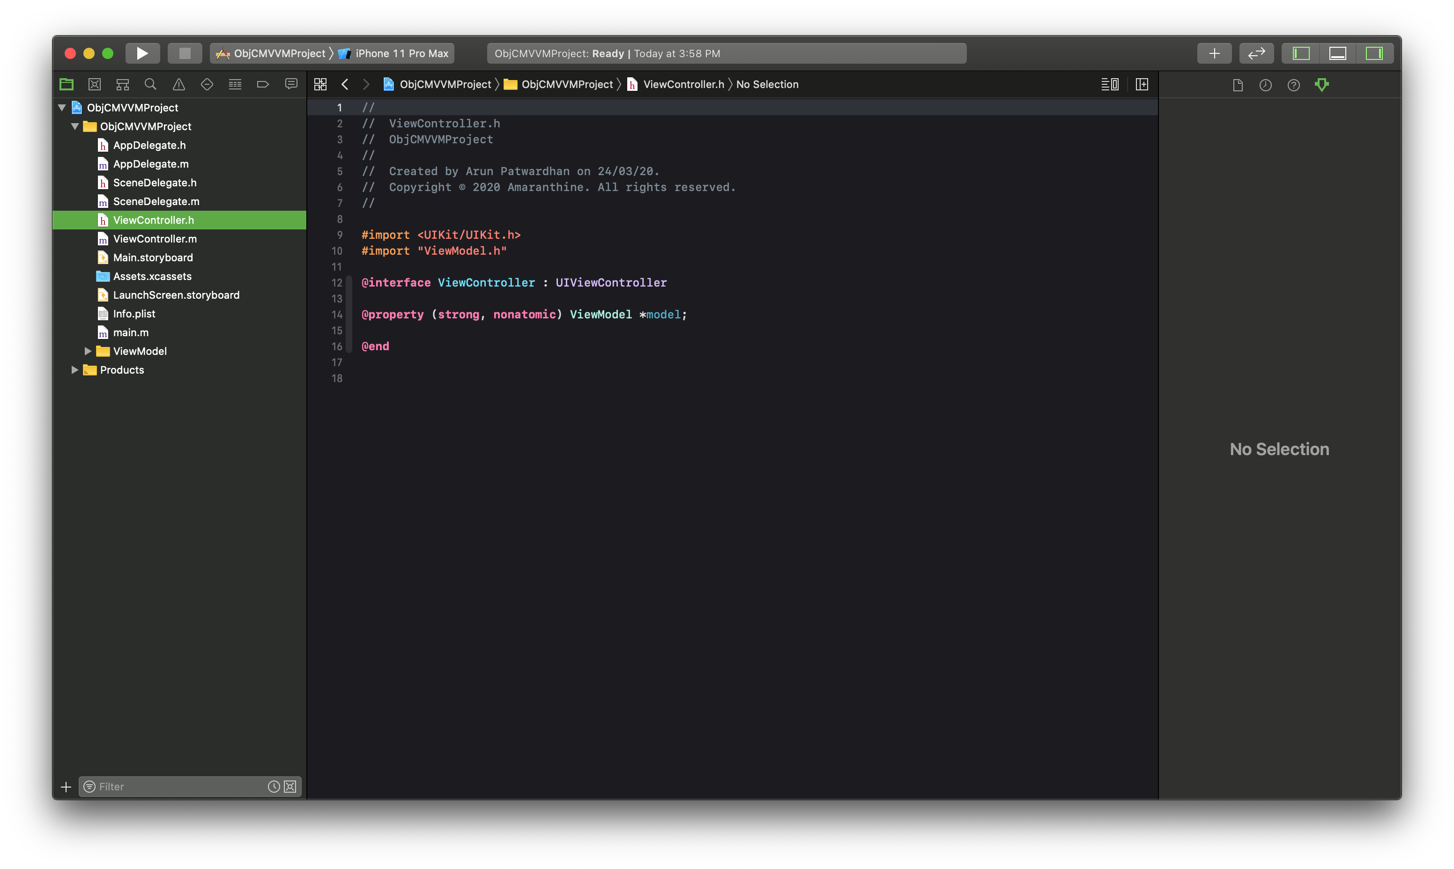Open the Breakpoint navigator icon
This screenshot has height=869, width=1454.
[x=262, y=84]
